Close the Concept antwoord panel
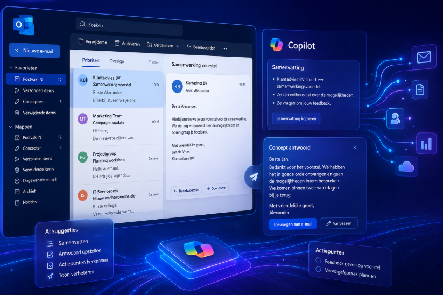443x295 pixels. [354, 147]
